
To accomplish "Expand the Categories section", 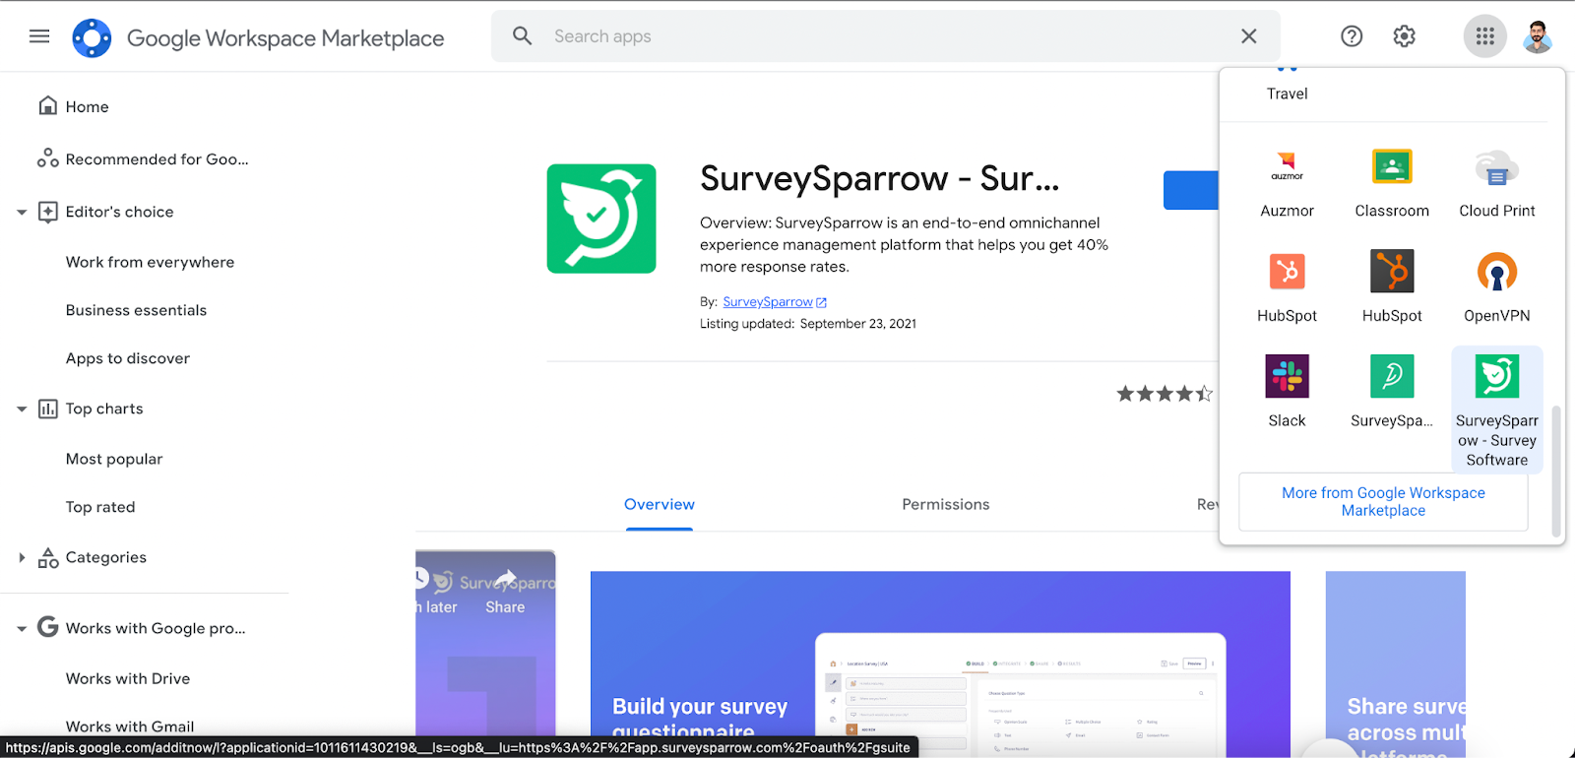I will coord(22,557).
